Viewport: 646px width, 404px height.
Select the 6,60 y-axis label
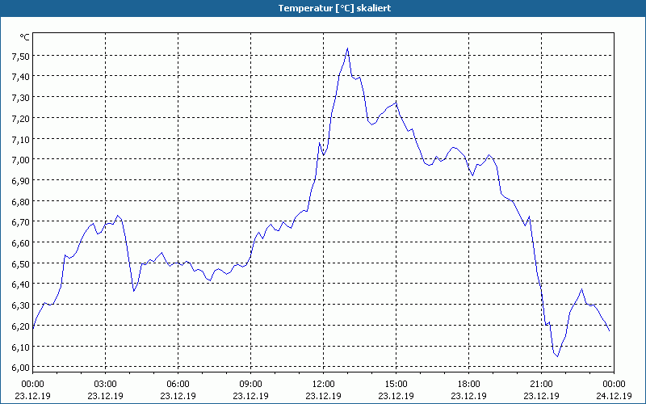click(x=21, y=243)
